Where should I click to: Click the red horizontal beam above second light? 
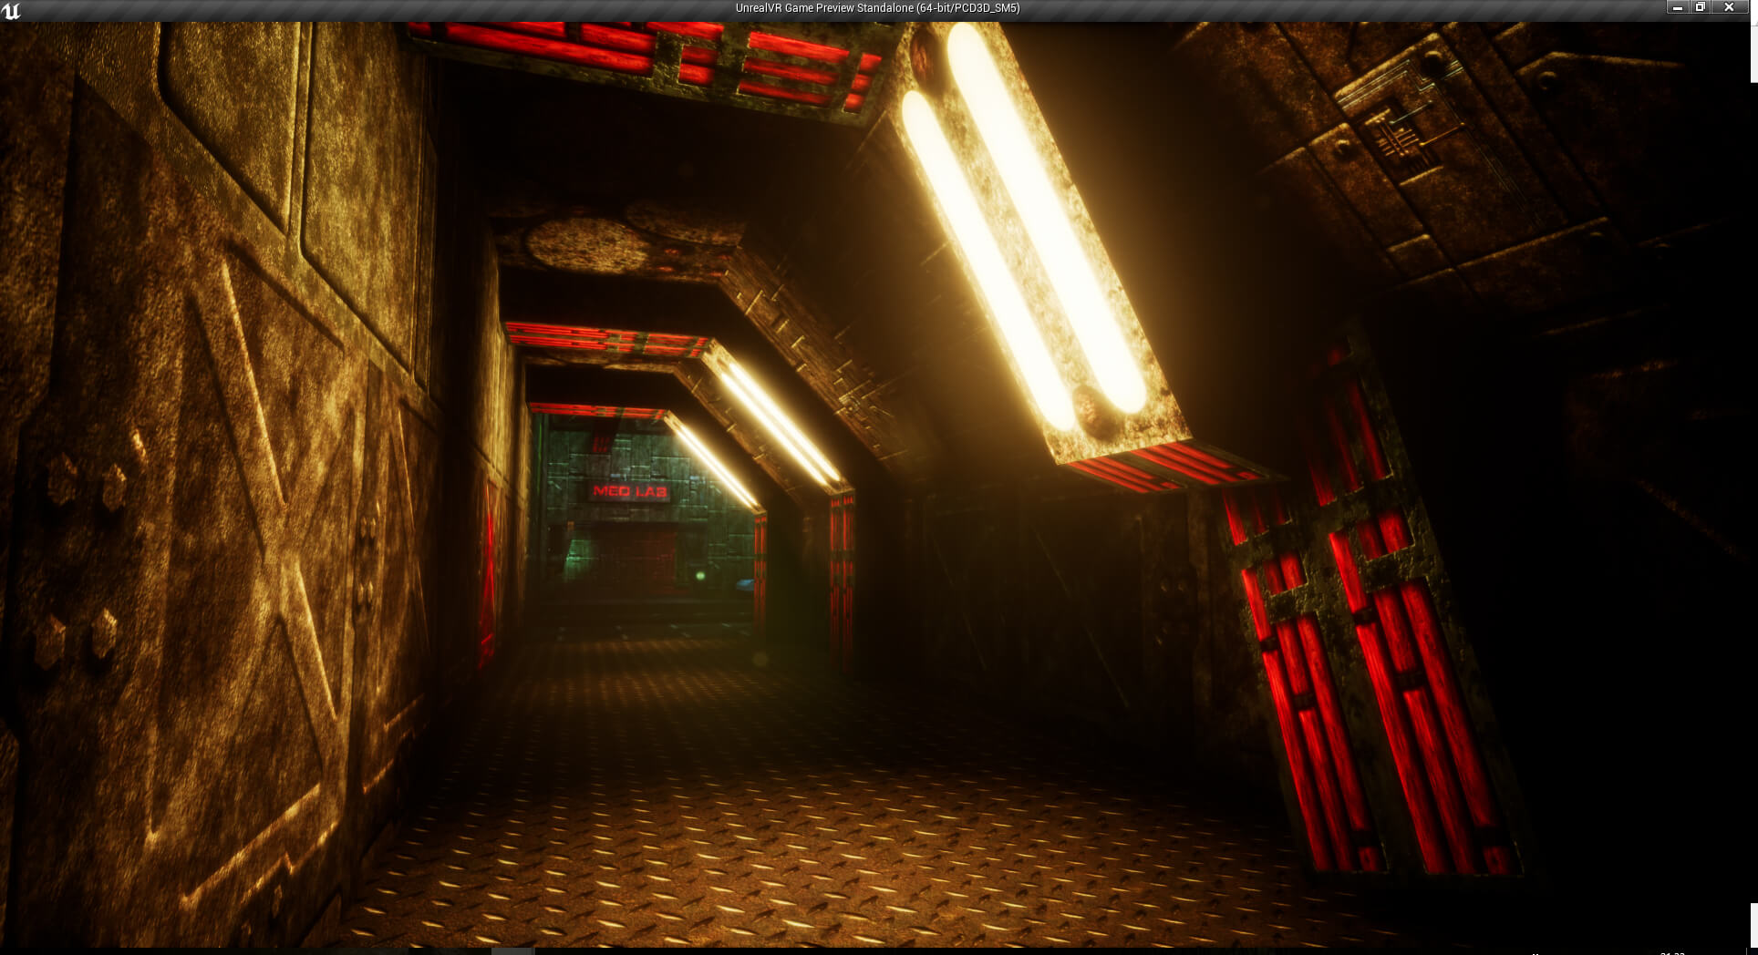(x=606, y=340)
